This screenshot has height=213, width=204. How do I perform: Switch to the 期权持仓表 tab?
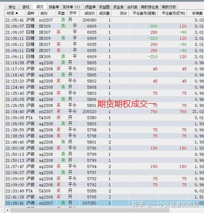[x=150, y=7]
